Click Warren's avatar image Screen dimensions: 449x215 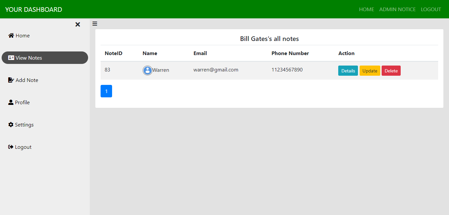(148, 70)
